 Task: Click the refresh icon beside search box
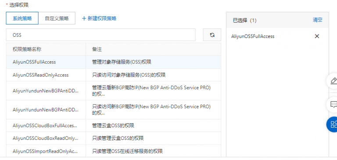click(212, 35)
